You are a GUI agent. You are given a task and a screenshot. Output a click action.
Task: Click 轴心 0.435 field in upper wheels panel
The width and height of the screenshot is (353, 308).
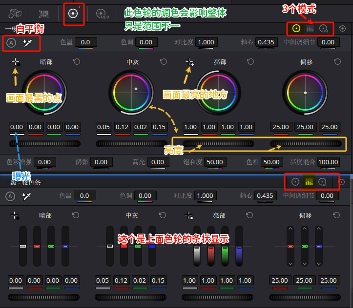266,42
